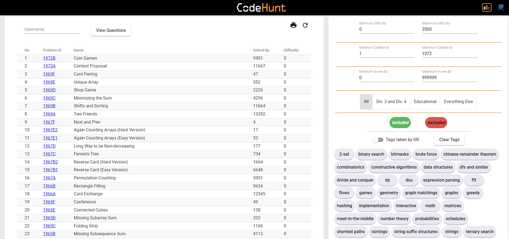Select the string suffix structures tag

pos(416,232)
